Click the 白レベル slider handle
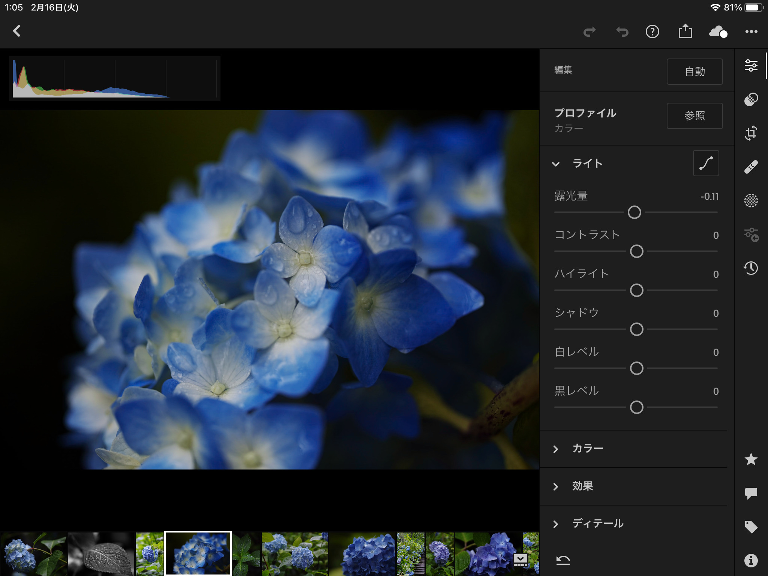Screen dimensions: 768x576 (637, 368)
